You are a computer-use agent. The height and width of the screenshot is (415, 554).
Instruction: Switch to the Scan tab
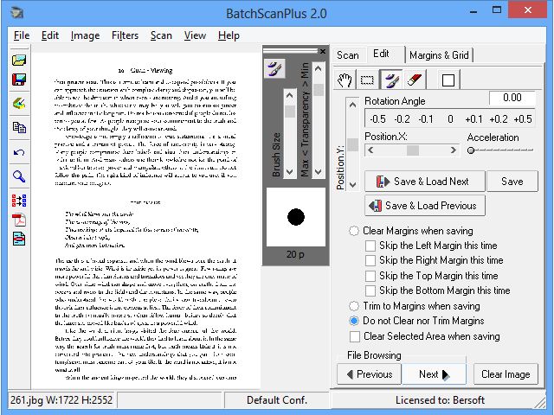point(348,55)
